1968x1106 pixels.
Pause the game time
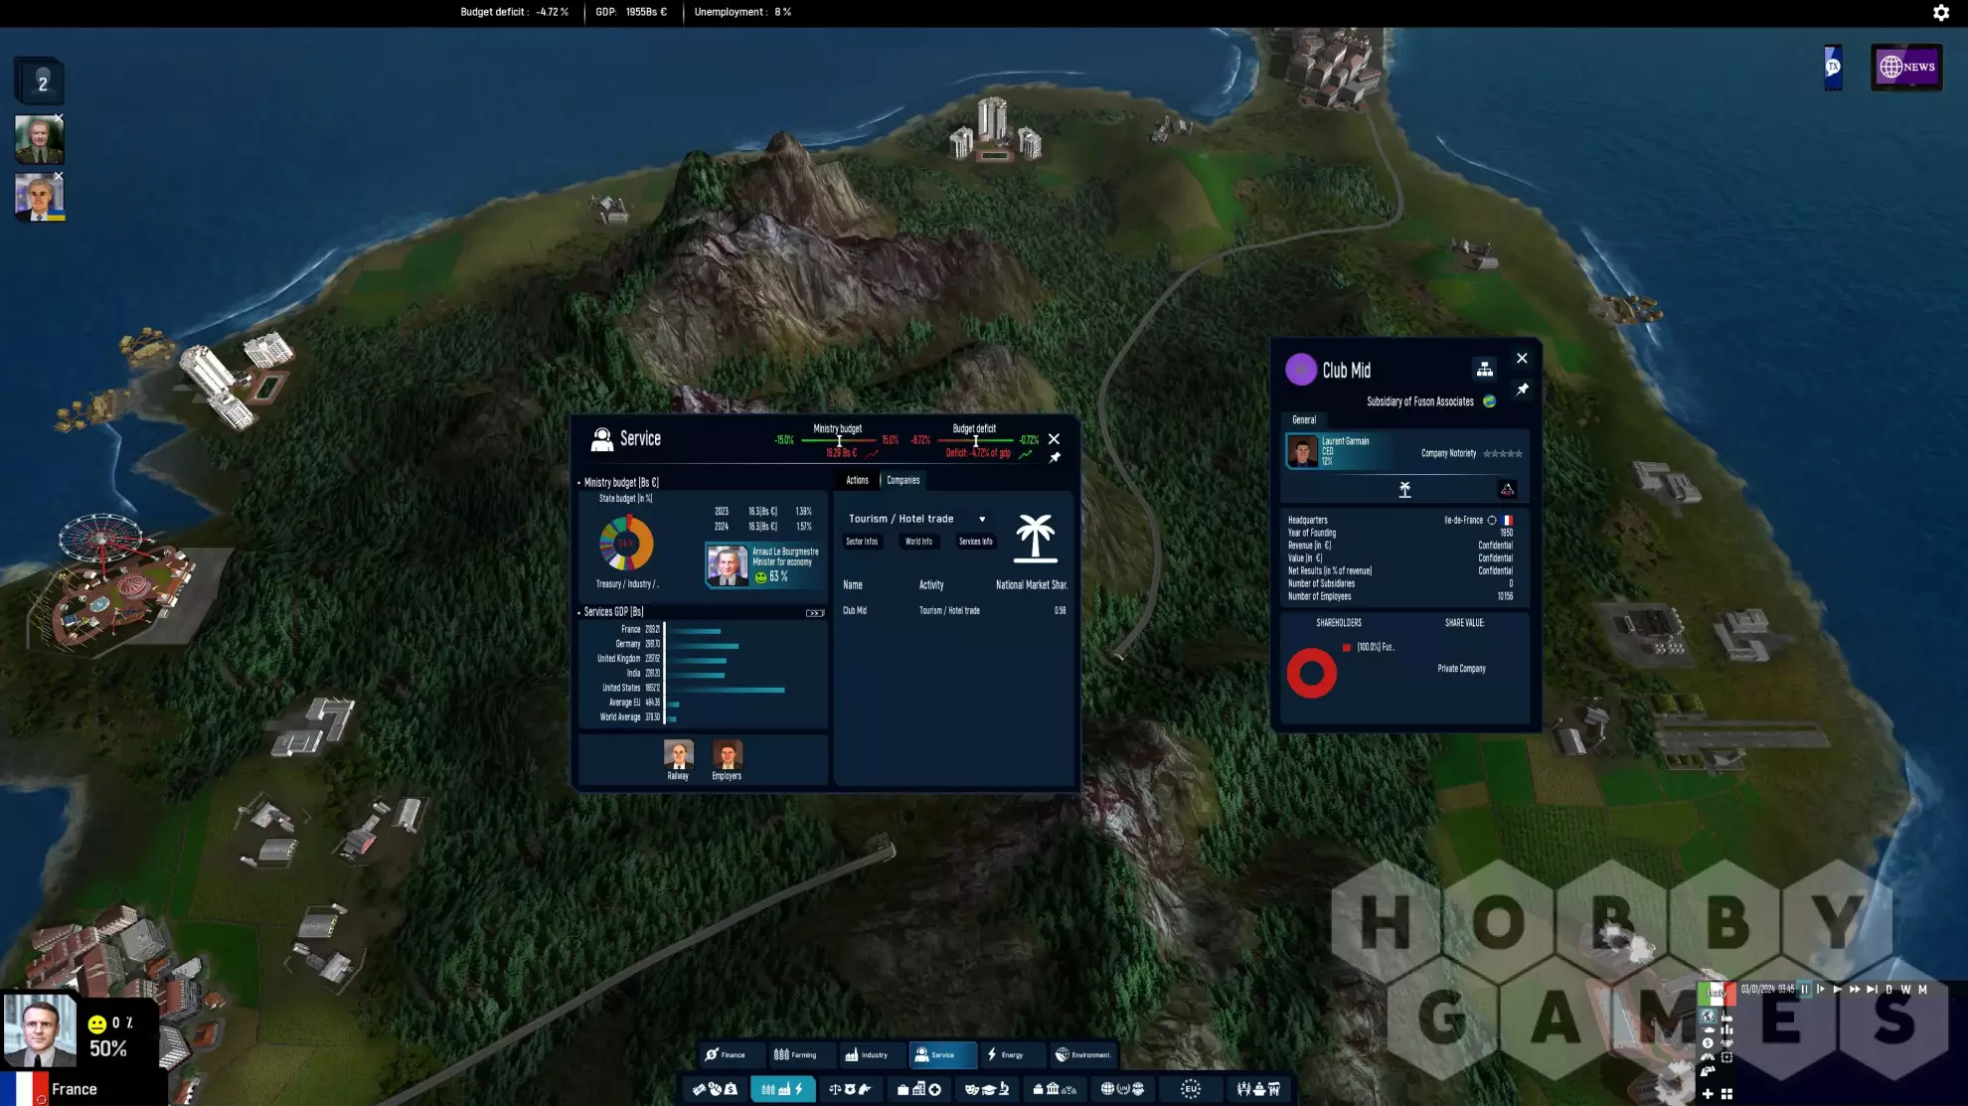pyautogui.click(x=1804, y=989)
